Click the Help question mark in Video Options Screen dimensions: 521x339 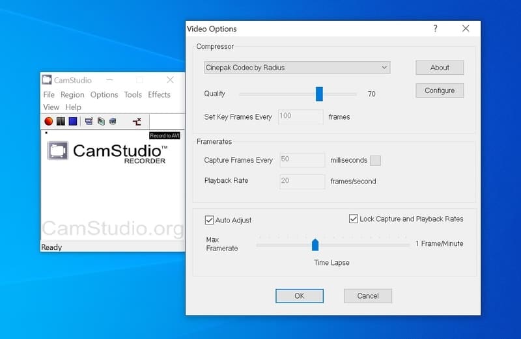click(x=435, y=29)
